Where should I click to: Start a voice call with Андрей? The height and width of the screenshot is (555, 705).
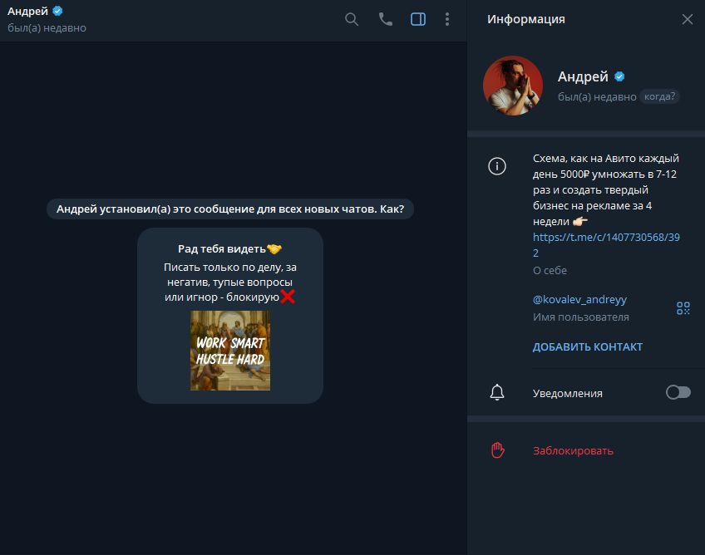click(385, 19)
